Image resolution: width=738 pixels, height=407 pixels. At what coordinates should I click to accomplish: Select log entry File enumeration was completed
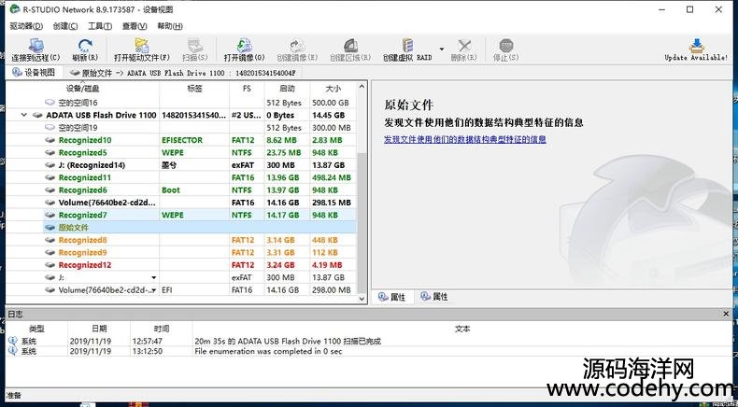369,352
